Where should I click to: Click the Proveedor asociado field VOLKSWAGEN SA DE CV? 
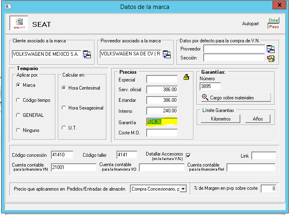130,54
